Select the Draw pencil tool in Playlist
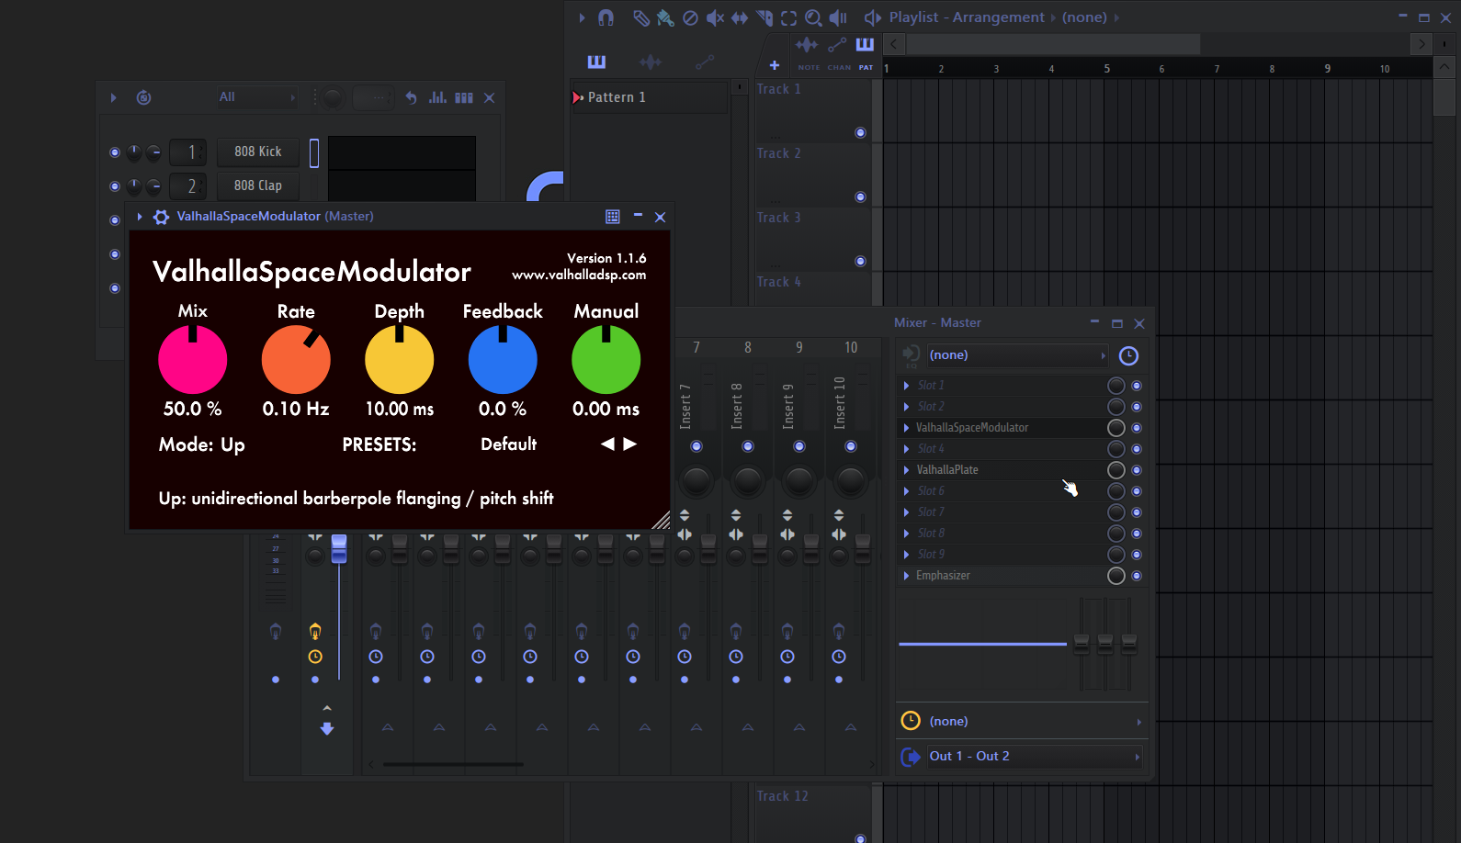 pos(641,17)
